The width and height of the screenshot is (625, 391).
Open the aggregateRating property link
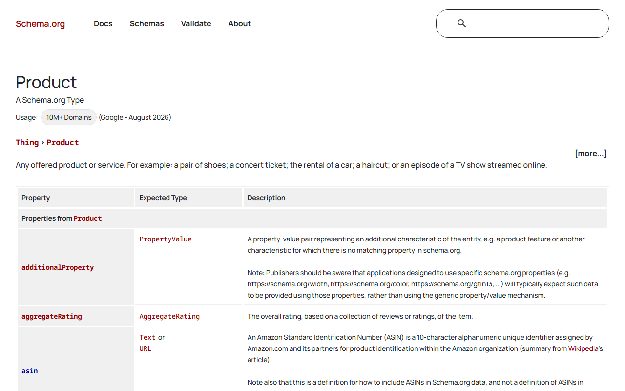[x=52, y=316]
